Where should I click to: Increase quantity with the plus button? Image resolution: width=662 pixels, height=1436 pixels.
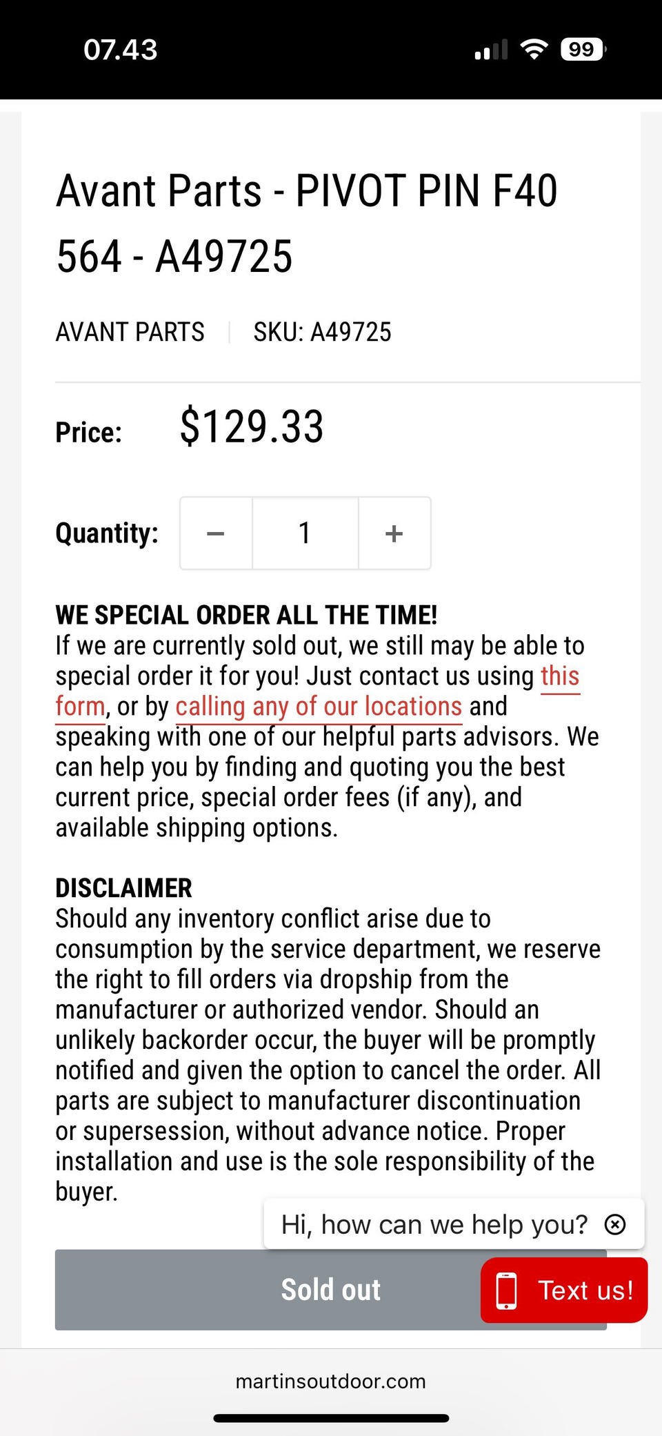[x=394, y=533]
